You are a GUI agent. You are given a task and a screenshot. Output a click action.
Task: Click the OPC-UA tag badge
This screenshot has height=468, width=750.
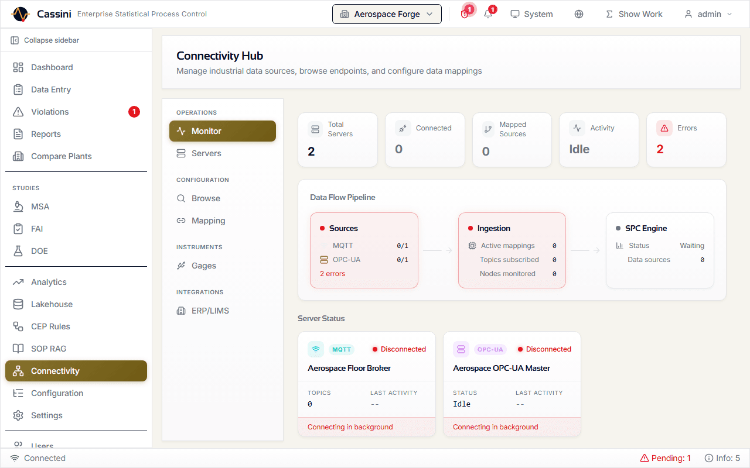click(x=490, y=349)
